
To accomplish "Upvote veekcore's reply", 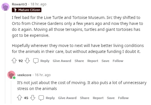I will coord(20,98).
